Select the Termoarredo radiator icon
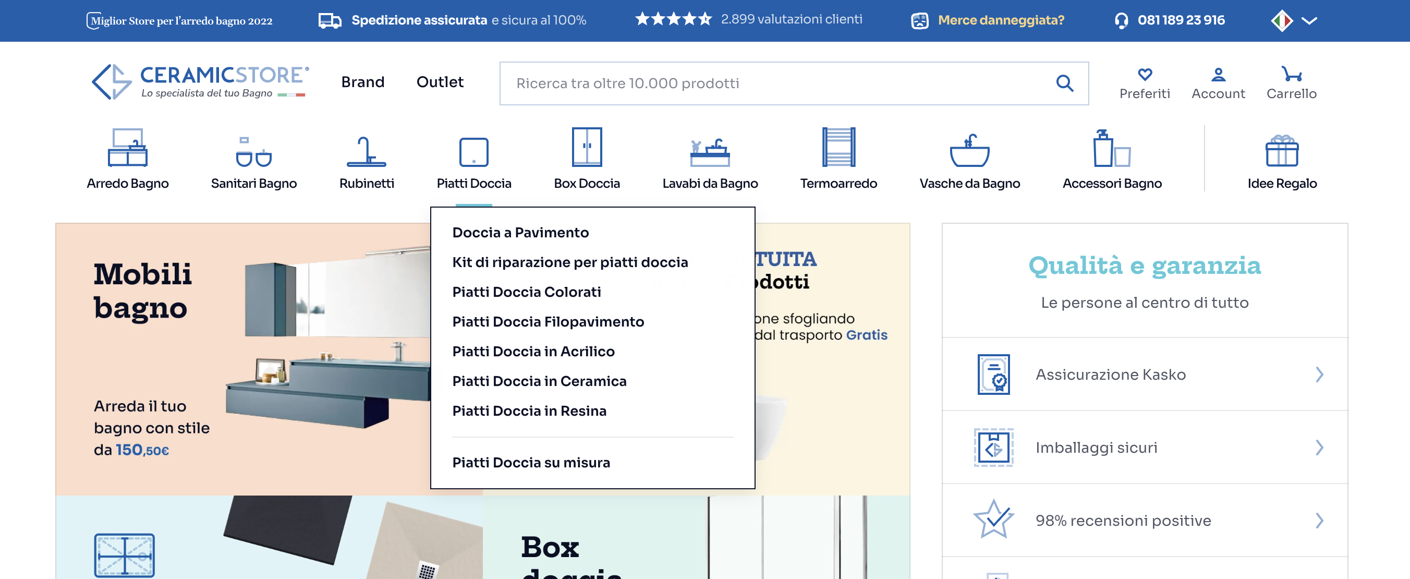This screenshot has width=1410, height=579. (838, 147)
